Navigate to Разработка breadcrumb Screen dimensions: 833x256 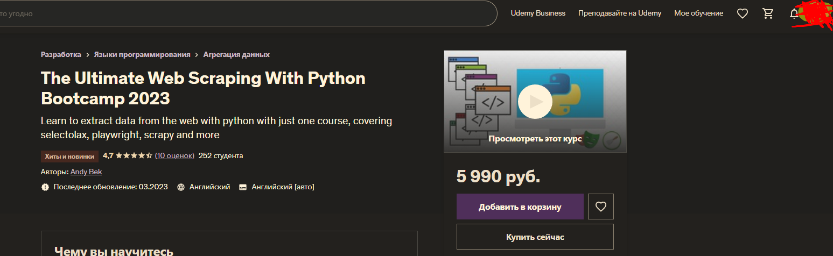pos(61,54)
